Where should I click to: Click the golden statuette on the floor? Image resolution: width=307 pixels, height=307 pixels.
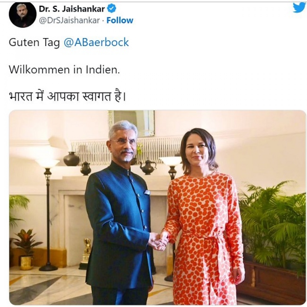(86, 254)
